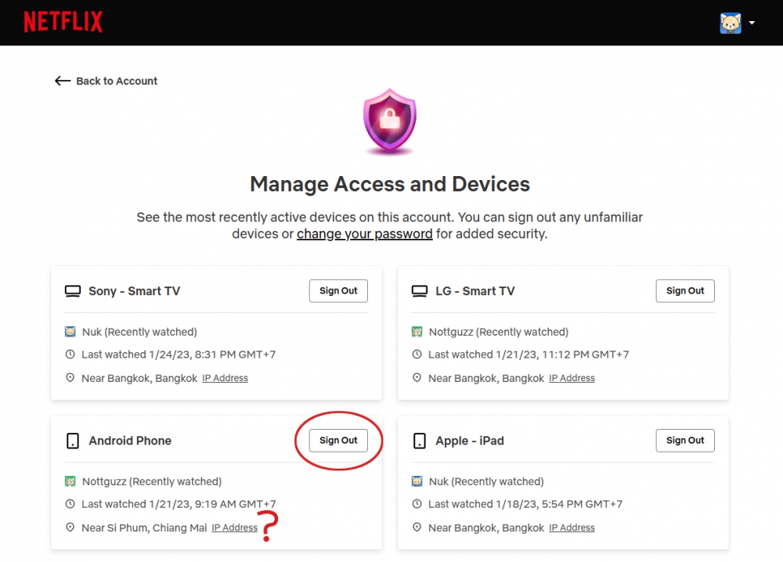Click the Android Phone device icon

[73, 441]
